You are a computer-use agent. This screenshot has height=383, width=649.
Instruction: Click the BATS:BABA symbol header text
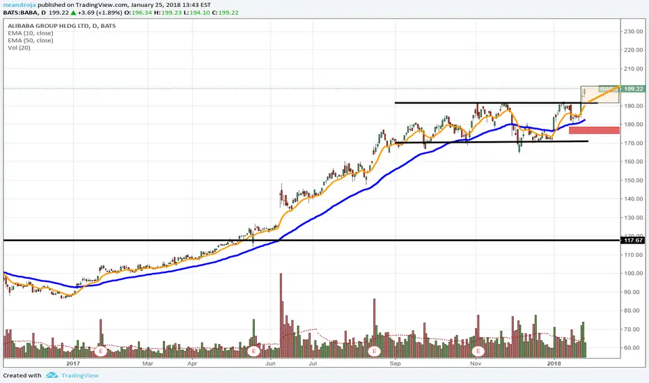pyautogui.click(x=22, y=13)
